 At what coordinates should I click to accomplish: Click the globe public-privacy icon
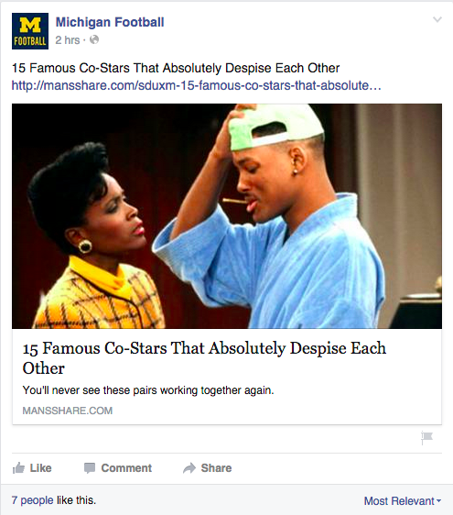94,39
